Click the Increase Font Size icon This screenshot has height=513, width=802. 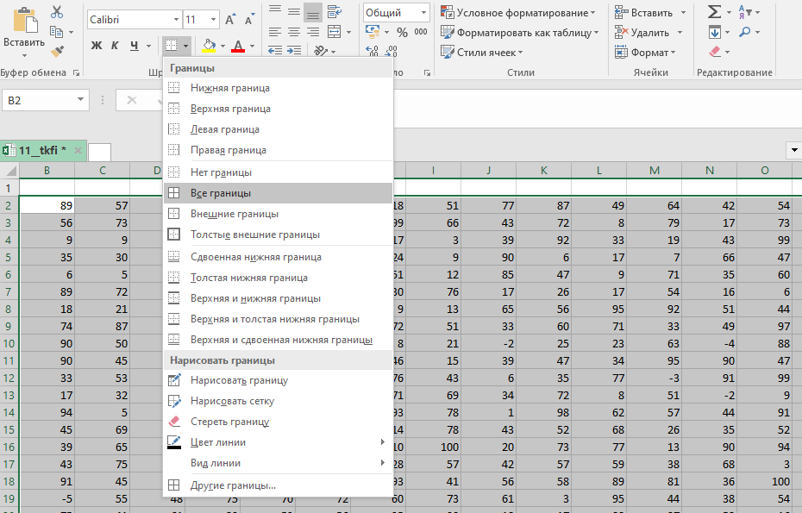pos(229,19)
